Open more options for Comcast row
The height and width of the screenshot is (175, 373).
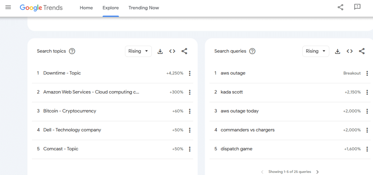click(189, 149)
